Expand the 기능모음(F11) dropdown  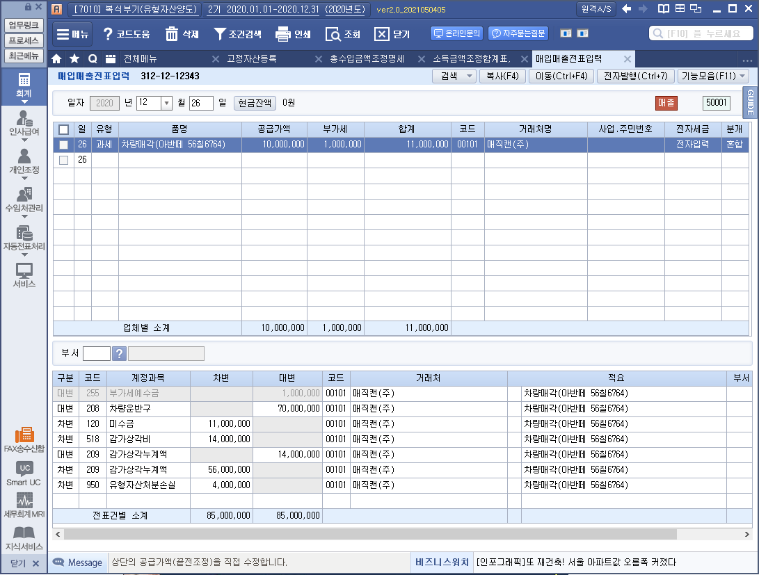pos(742,76)
